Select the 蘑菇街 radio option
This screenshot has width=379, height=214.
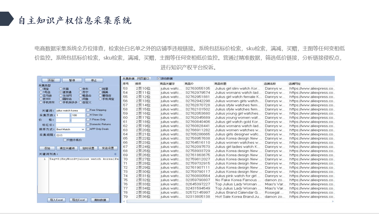[x=100, y=95]
